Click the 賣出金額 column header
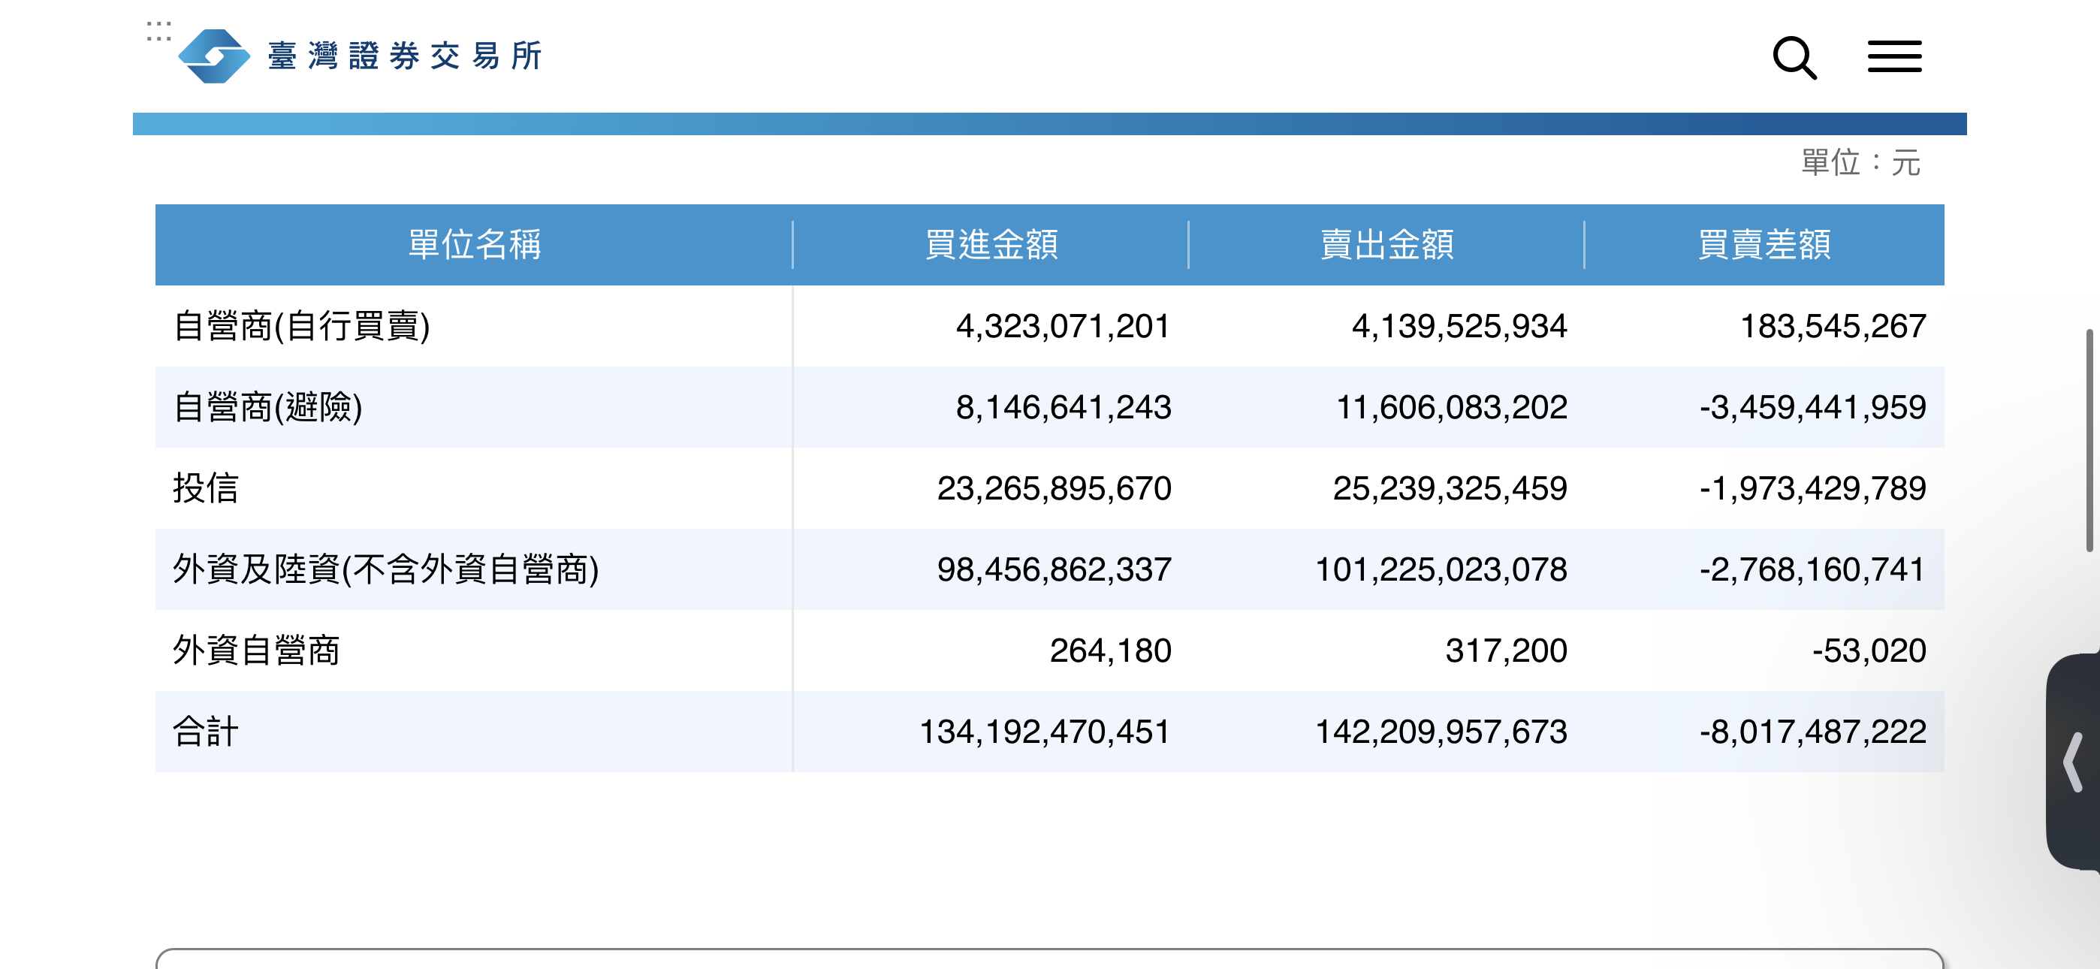2100x969 pixels. coord(1386,245)
